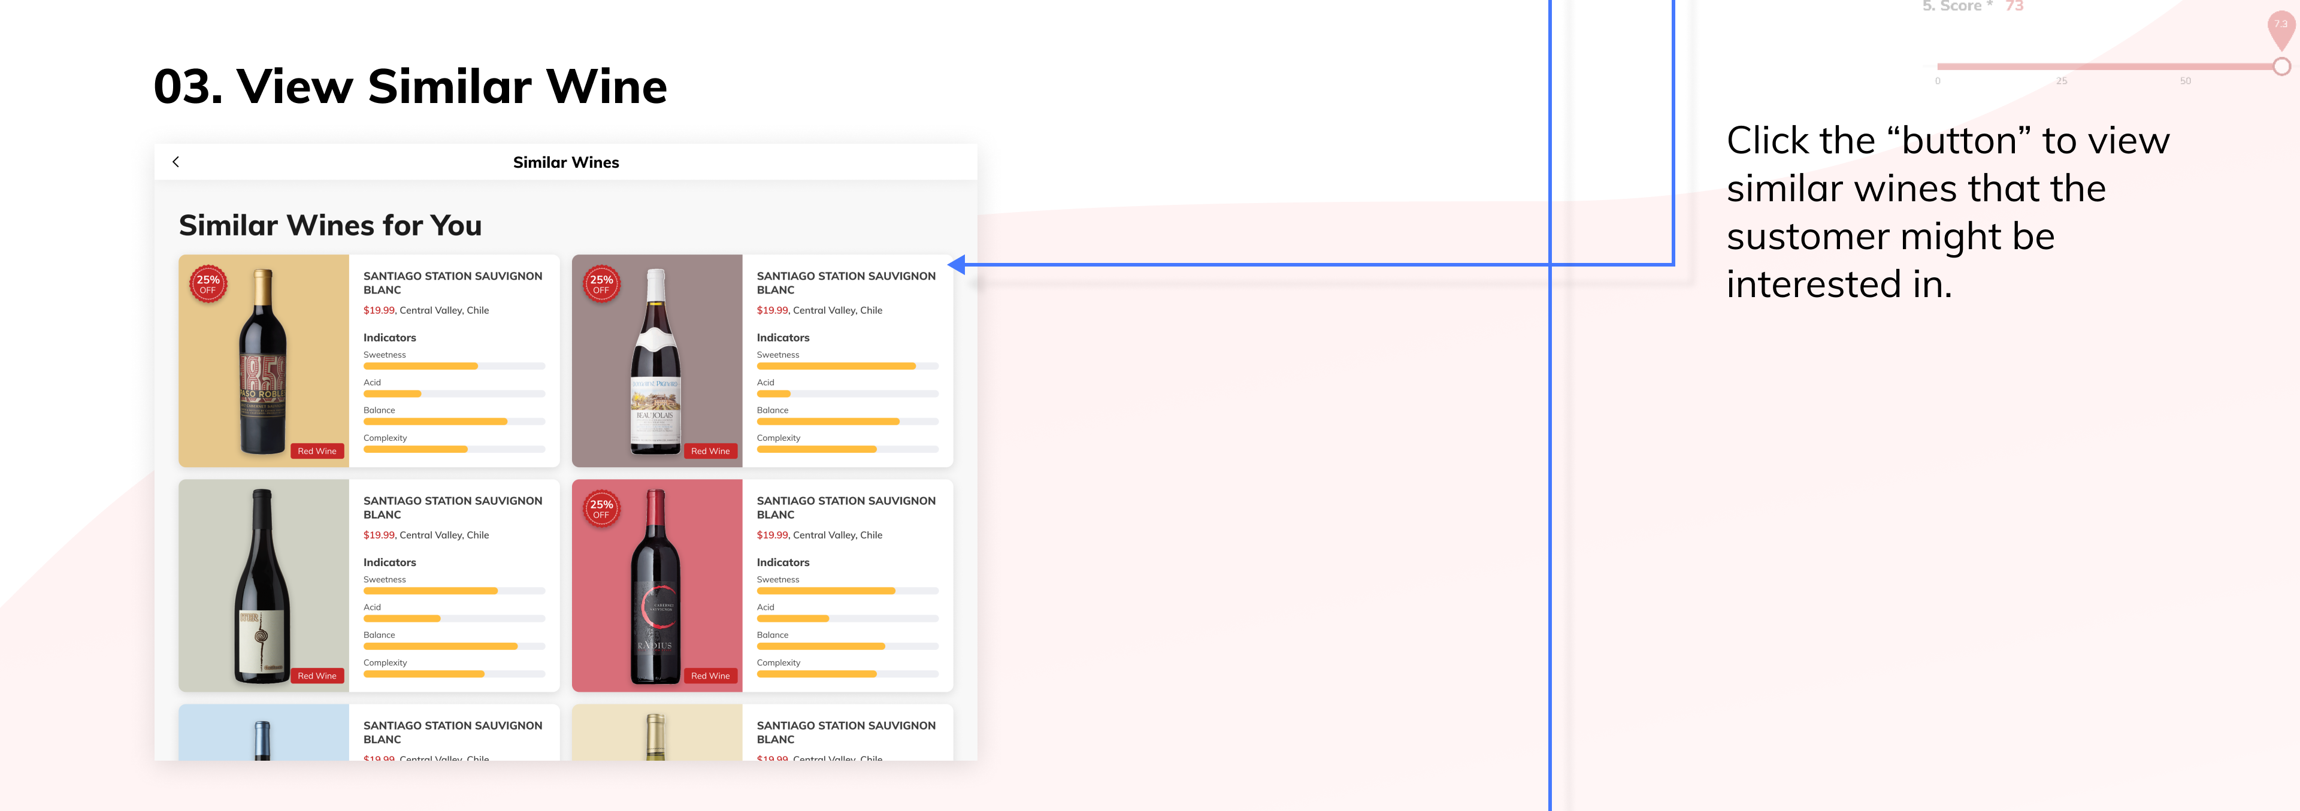Open wine title in Radius card

[x=846, y=508]
